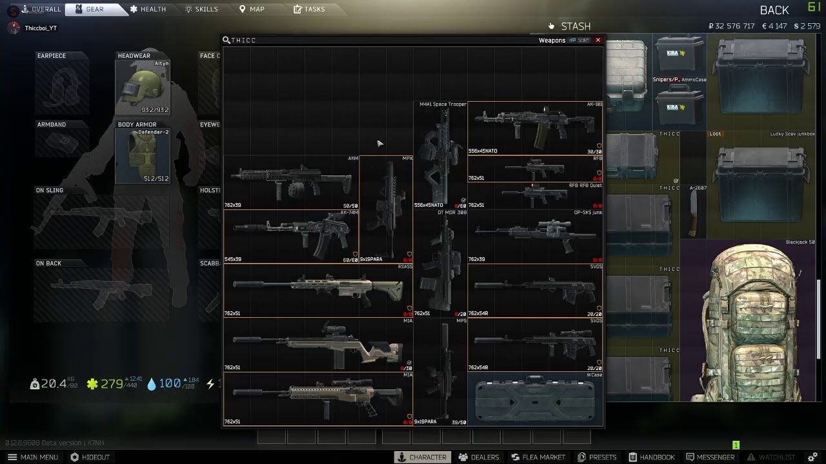Open the Dealers screen
826x464 pixels.
point(479,457)
